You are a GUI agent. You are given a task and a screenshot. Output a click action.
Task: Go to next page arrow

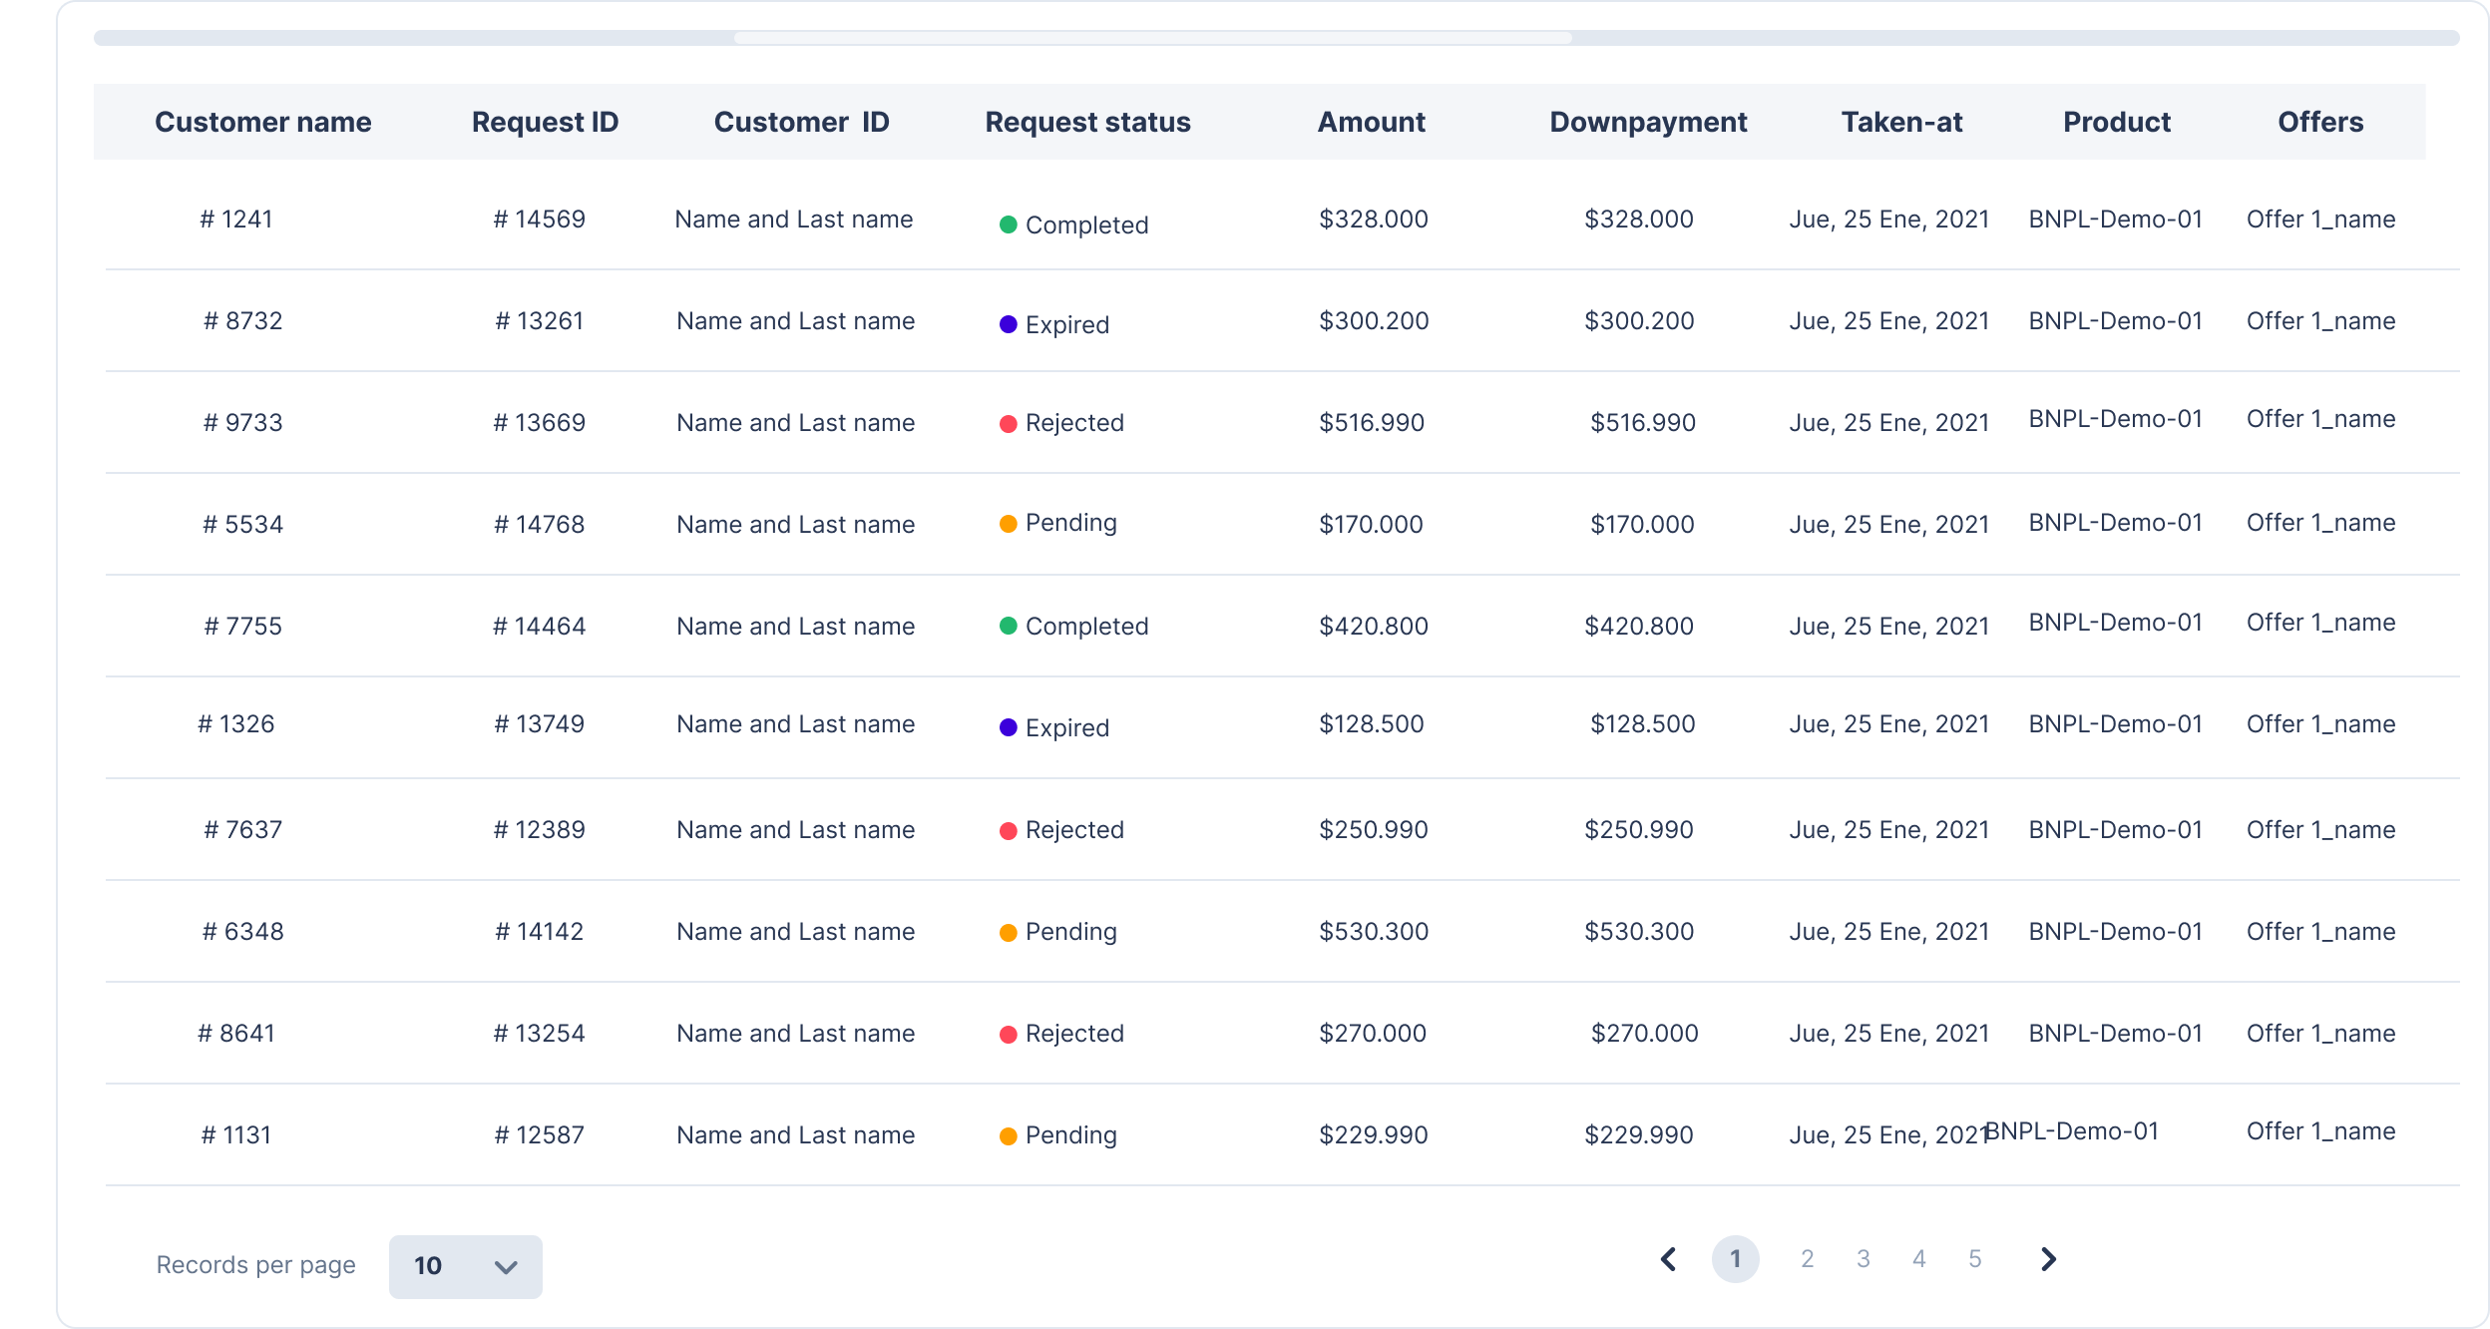tap(2048, 1259)
